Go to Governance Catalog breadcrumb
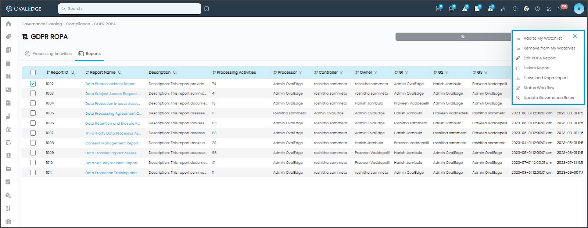 coord(42,24)
